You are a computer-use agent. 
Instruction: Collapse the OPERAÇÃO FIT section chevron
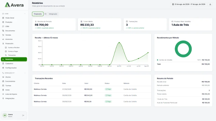pos(25,73)
